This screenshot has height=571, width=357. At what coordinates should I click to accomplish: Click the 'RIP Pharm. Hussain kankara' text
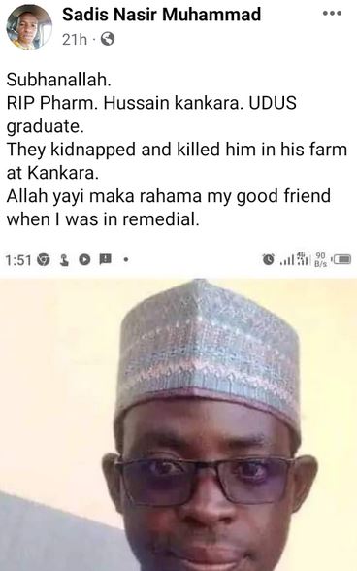124,103
